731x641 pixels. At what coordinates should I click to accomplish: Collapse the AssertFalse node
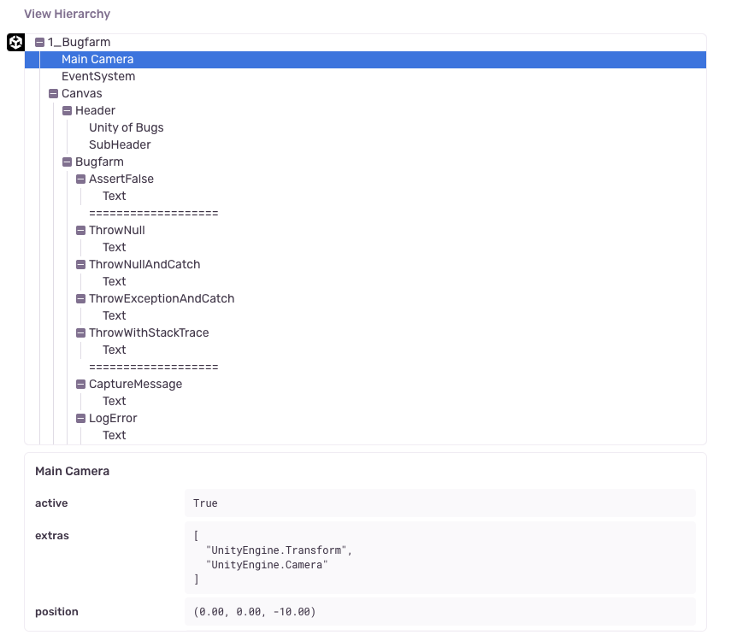point(80,179)
